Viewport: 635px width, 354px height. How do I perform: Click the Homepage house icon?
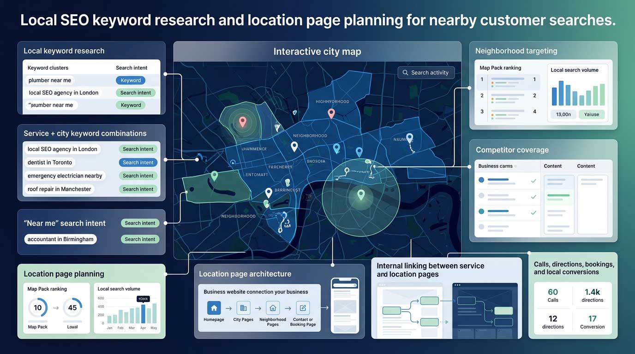[x=214, y=308]
